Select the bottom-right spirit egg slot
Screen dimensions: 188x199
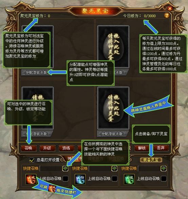pos(113,108)
